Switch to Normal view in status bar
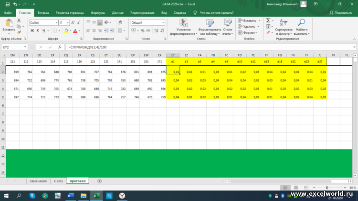Image resolution: width=358 pixels, height=201 pixels. coord(285,188)
